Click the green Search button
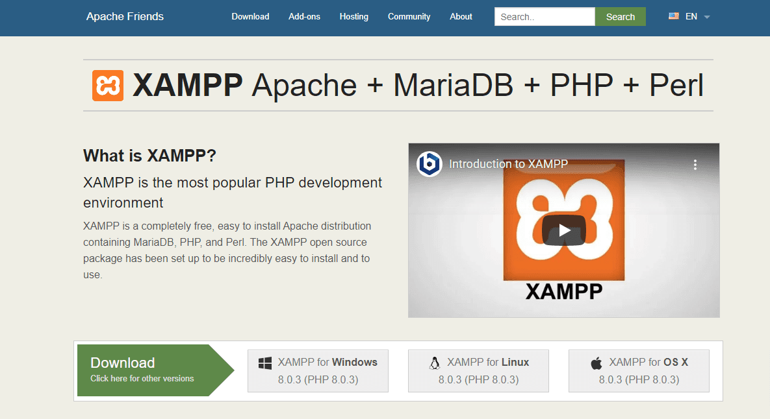Image resolution: width=770 pixels, height=419 pixels. [x=620, y=16]
